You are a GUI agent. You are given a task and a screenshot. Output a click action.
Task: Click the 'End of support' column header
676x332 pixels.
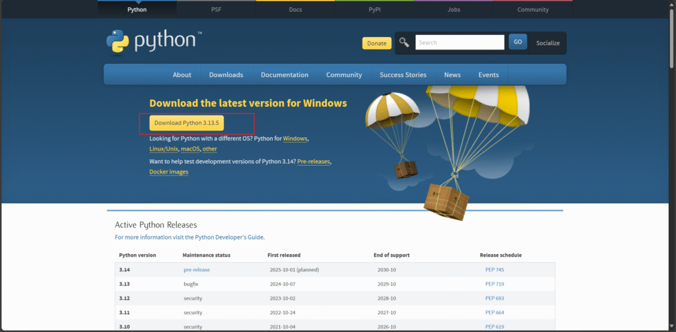coord(391,255)
